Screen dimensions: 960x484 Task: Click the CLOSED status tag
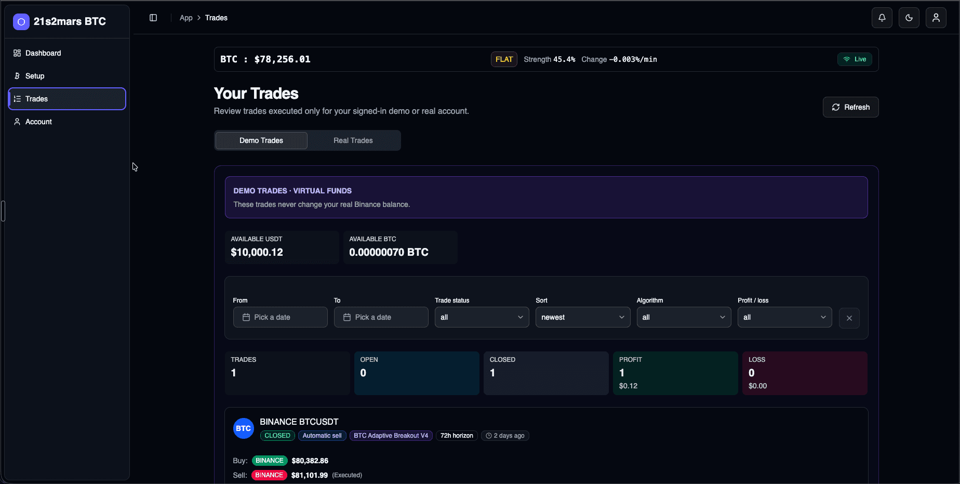tap(277, 436)
